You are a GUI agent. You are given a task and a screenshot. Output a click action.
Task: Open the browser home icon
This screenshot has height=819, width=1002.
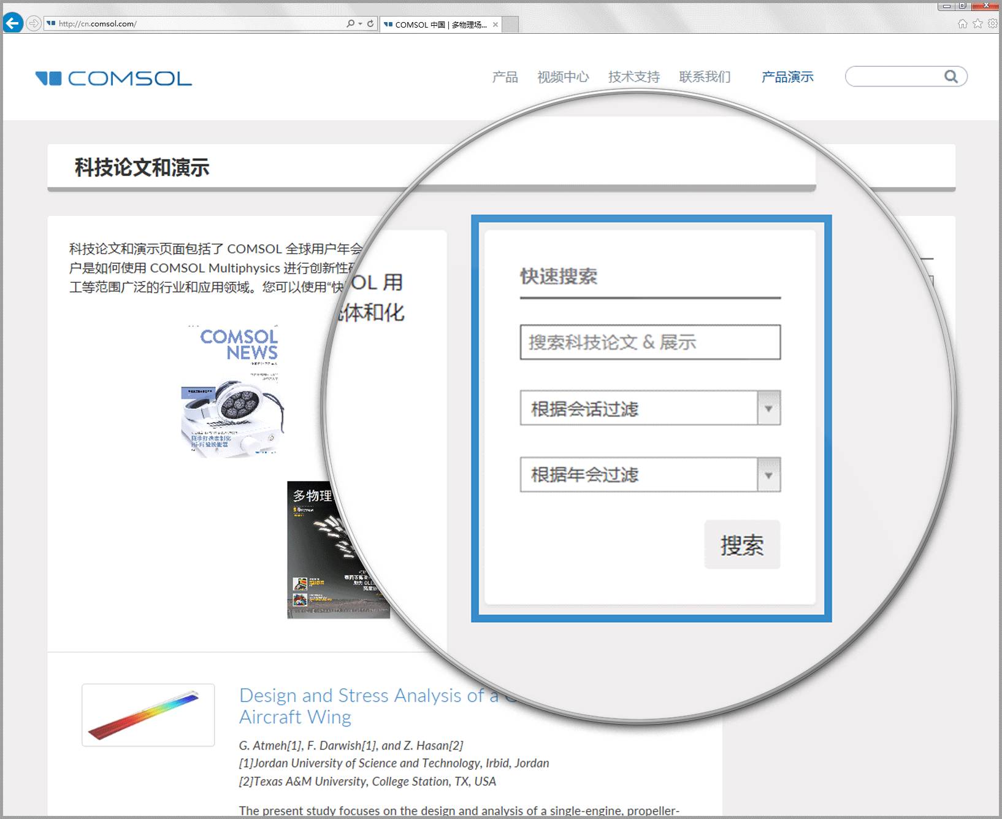(x=962, y=23)
